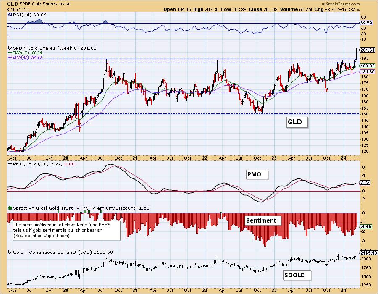The width and height of the screenshot is (378, 294).
Task: Click the Sentiment annotation box
Action: point(263,220)
